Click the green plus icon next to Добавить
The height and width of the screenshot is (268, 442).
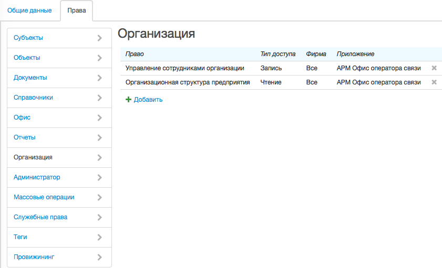click(128, 100)
